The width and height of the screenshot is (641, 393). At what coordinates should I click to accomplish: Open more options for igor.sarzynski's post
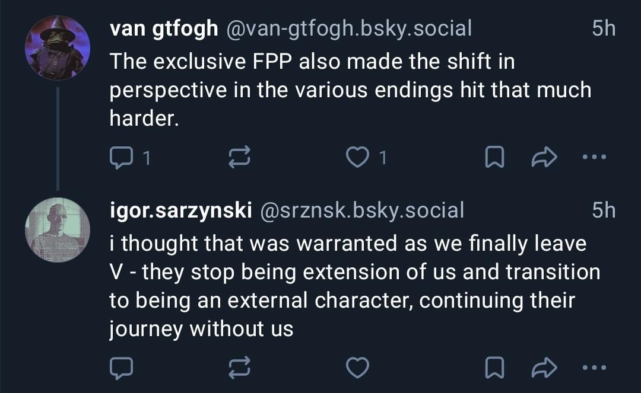point(595,369)
